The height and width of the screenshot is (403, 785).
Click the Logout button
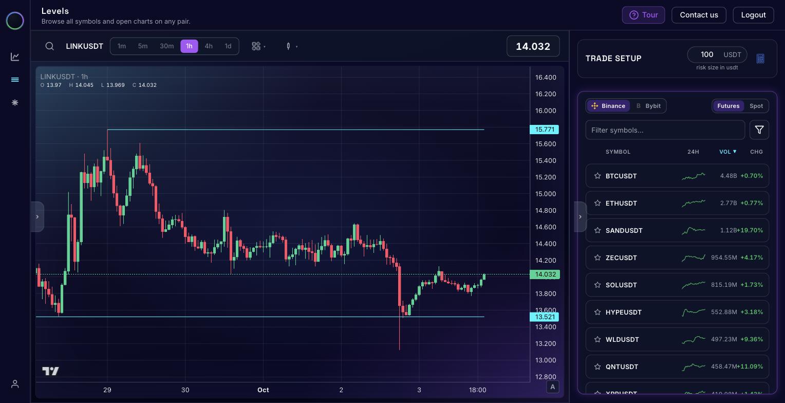[x=753, y=15]
